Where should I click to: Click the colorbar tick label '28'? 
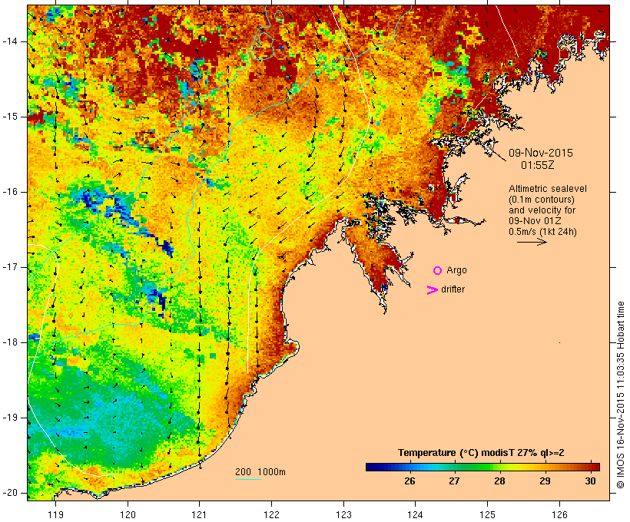tap(499, 481)
